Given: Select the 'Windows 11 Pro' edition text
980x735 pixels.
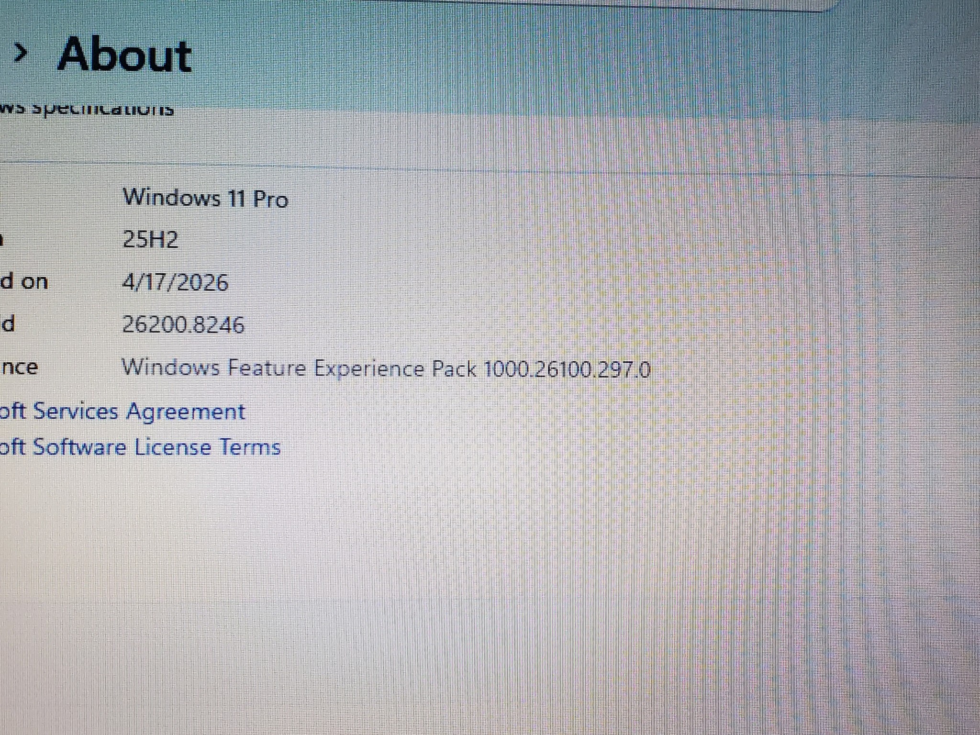Looking at the screenshot, I should (205, 198).
